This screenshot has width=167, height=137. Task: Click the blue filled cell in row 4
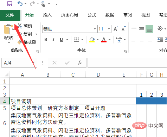[152, 101]
